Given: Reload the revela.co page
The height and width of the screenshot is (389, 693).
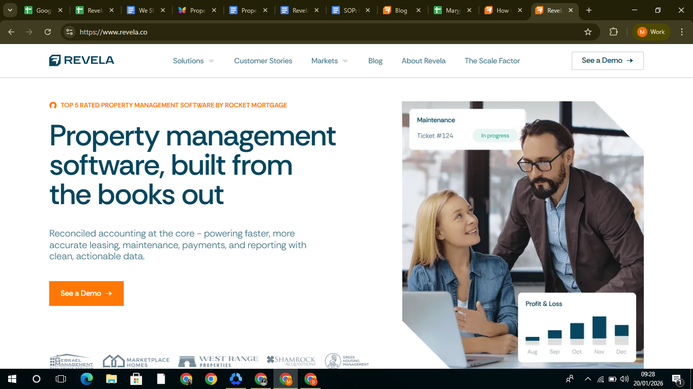Looking at the screenshot, I should 48,32.
